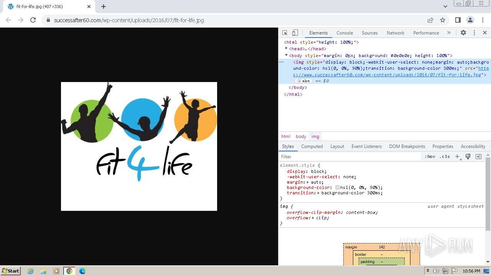Open the Accessibility pane
Screen dimensions: 491x276
pyautogui.click(x=473, y=146)
